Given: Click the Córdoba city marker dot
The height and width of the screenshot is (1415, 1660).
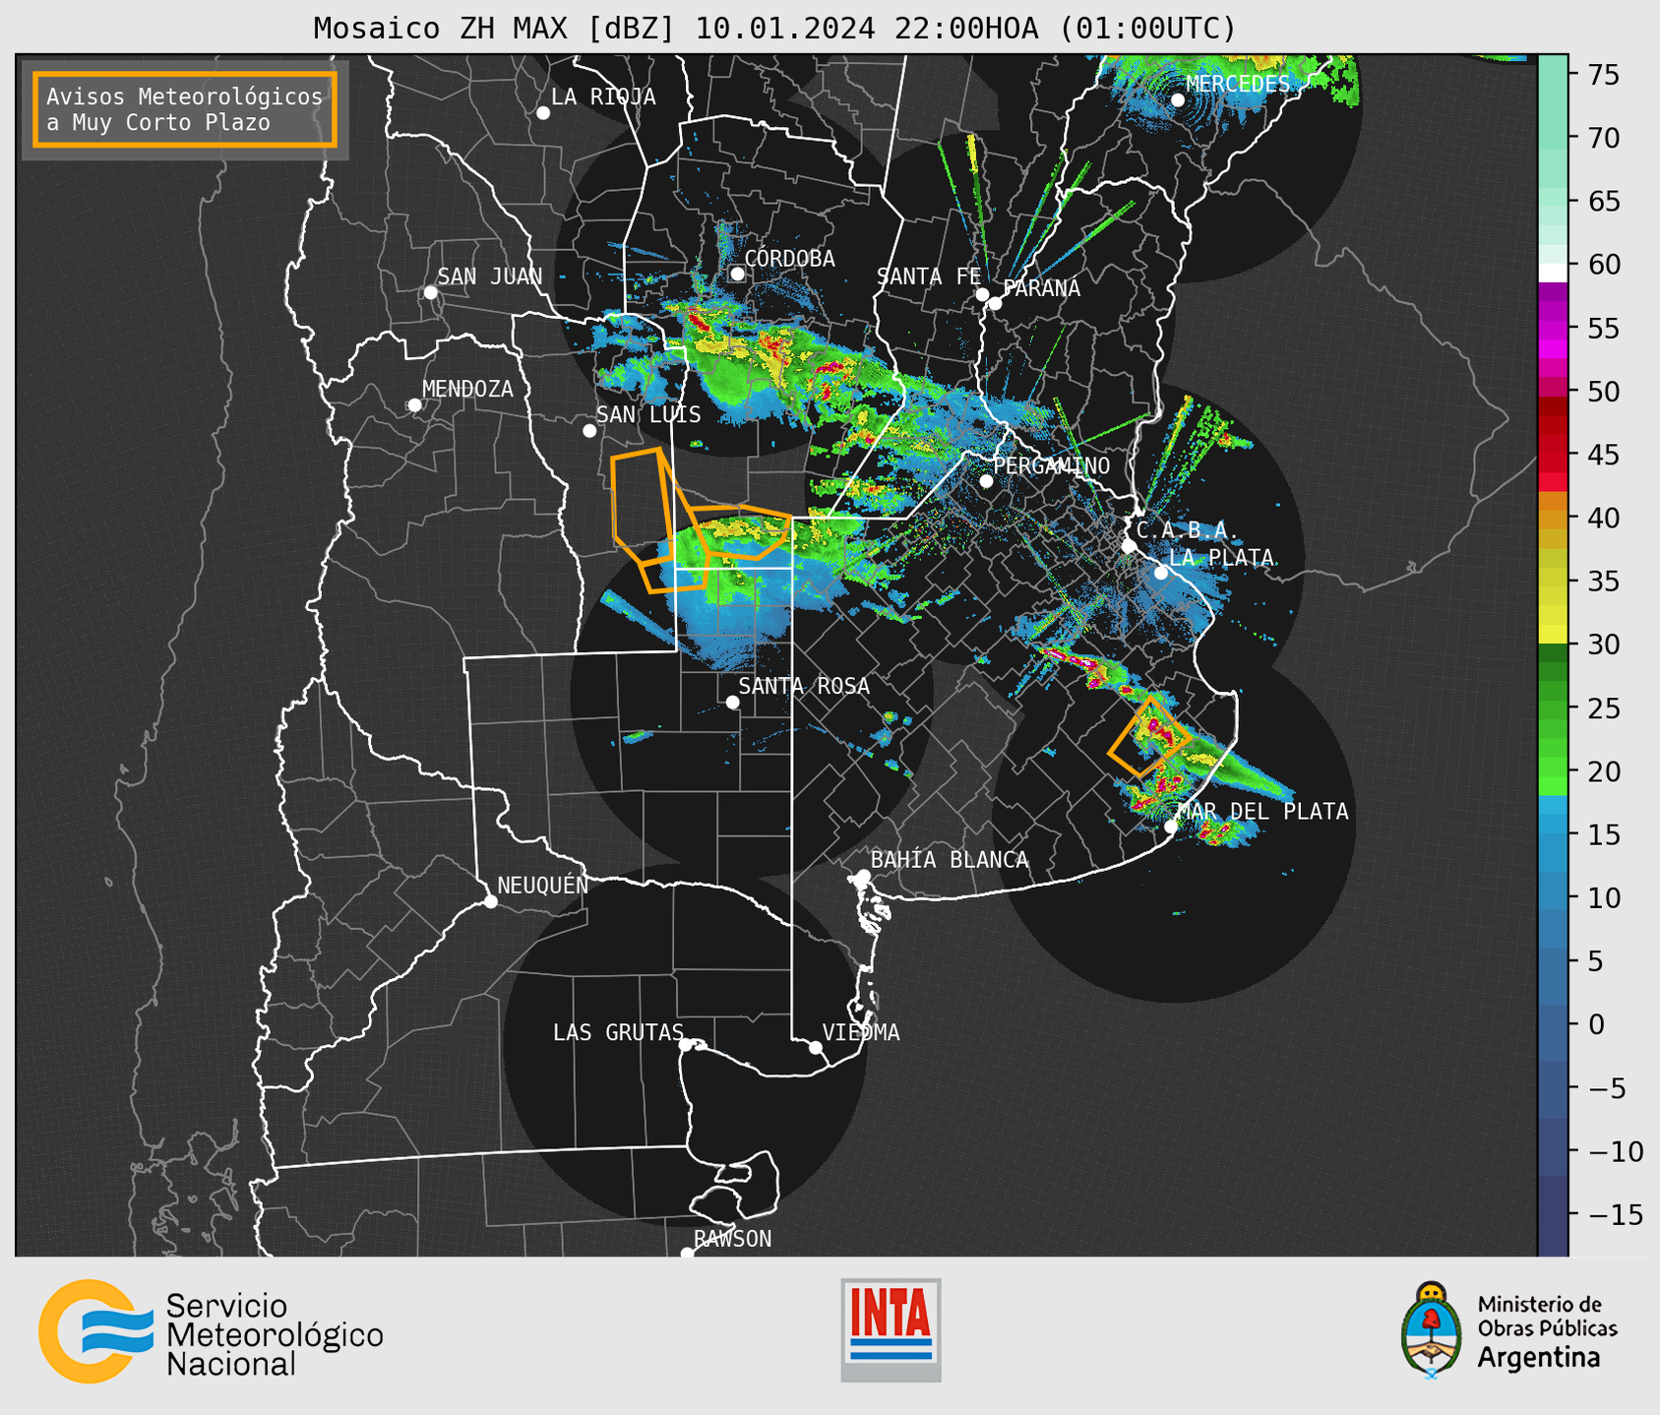Looking at the screenshot, I should tap(737, 274).
